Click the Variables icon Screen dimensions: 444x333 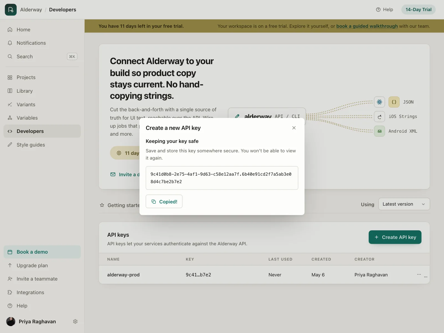tap(10, 118)
